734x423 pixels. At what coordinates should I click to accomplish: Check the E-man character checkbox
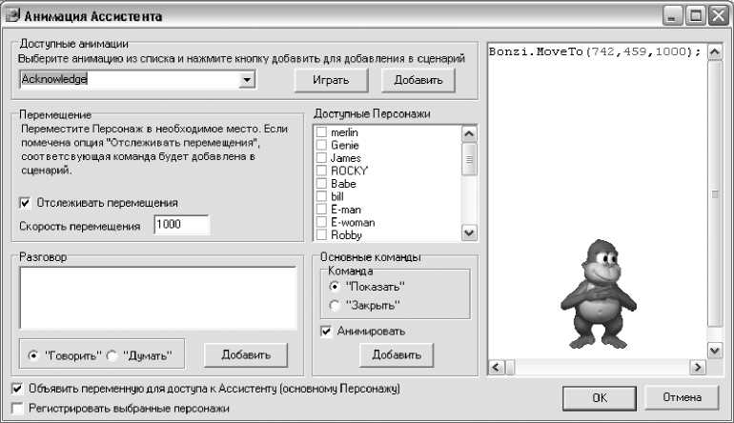pyautogui.click(x=321, y=210)
